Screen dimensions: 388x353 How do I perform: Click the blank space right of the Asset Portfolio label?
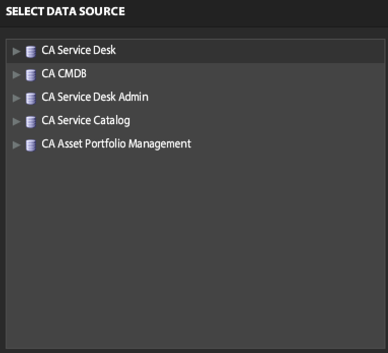(284, 144)
